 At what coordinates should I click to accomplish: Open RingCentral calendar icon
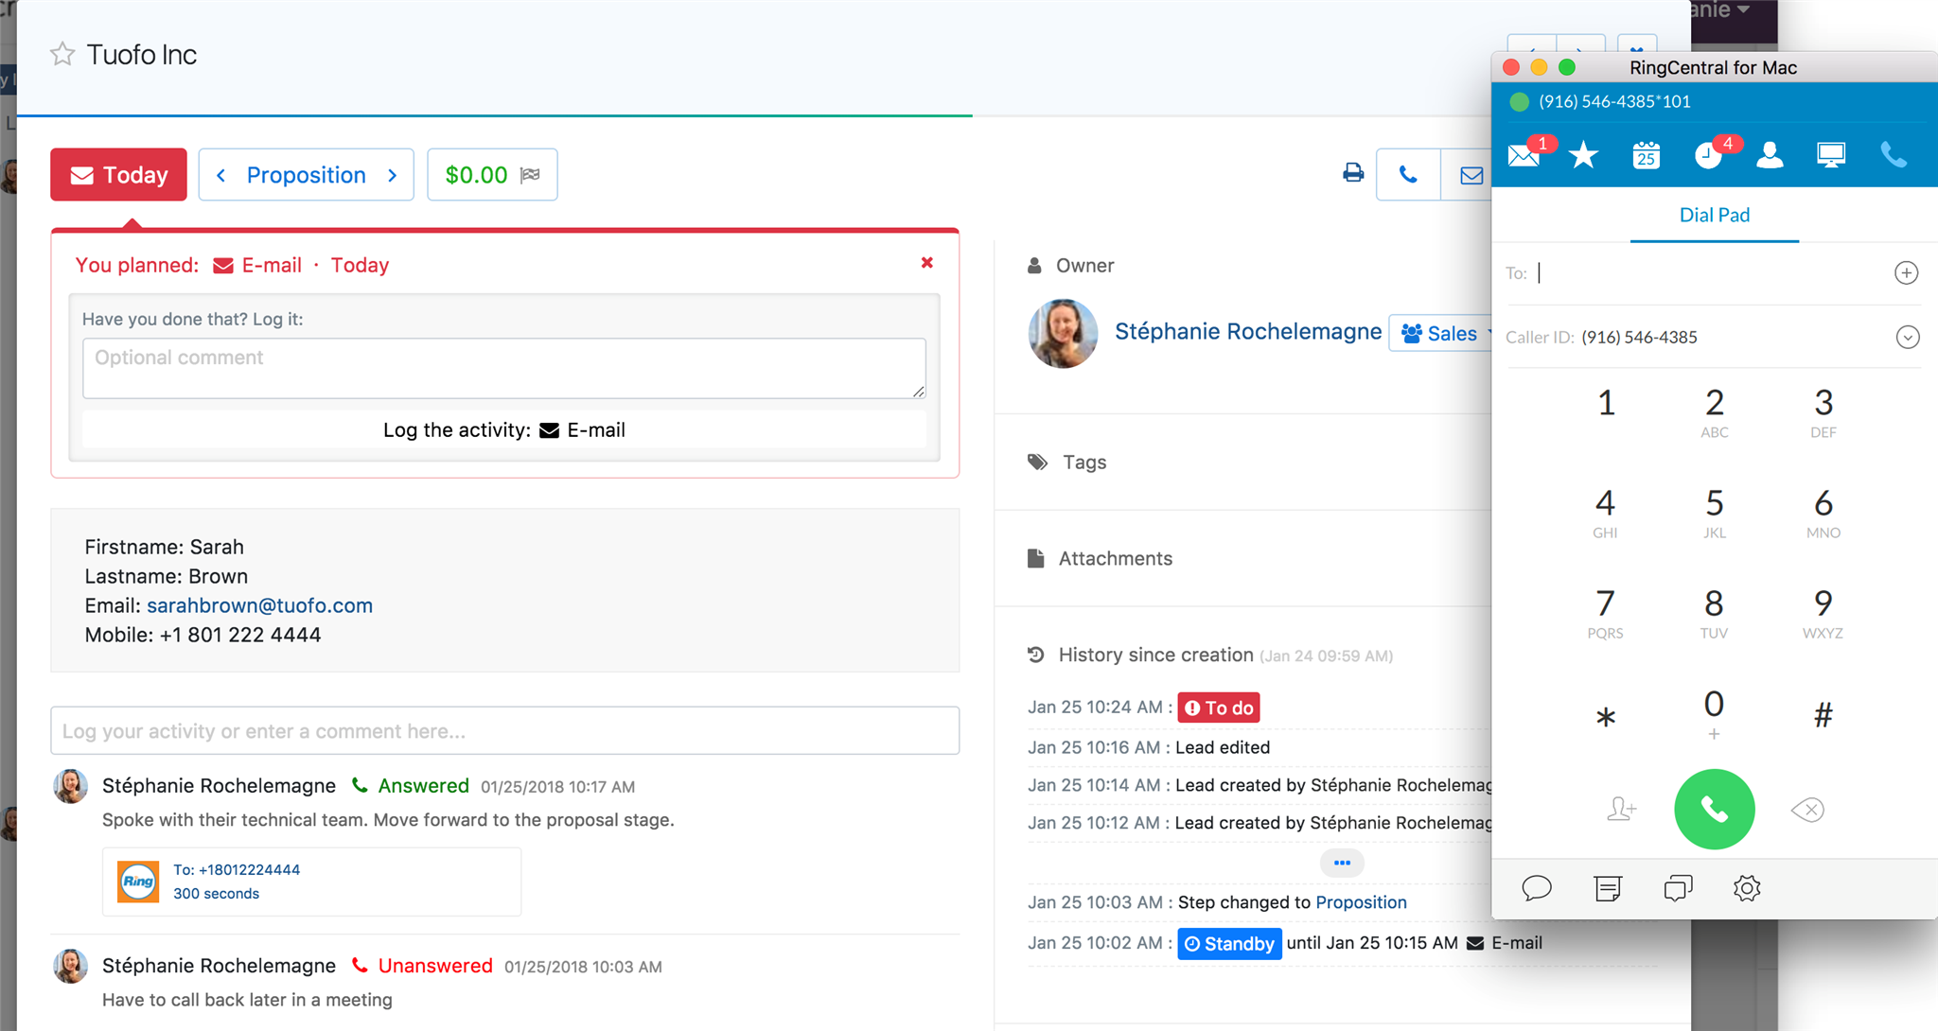[1646, 155]
